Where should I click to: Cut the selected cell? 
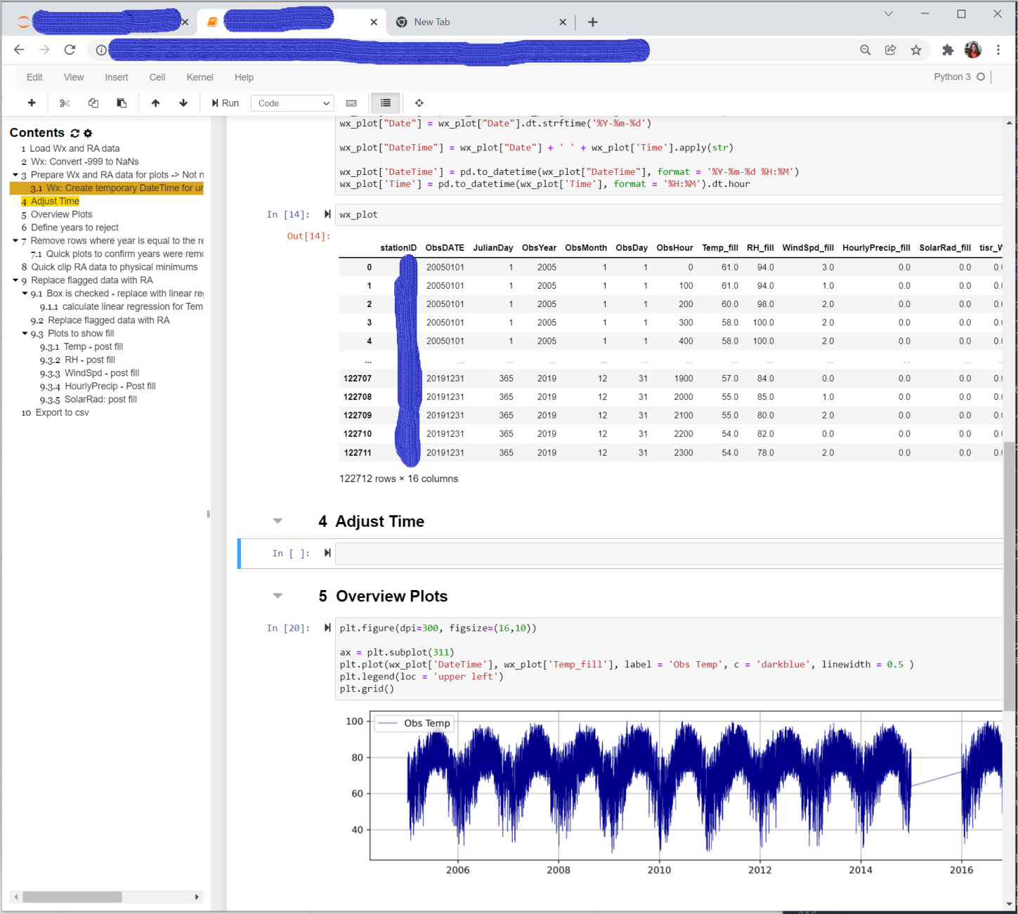[x=65, y=103]
